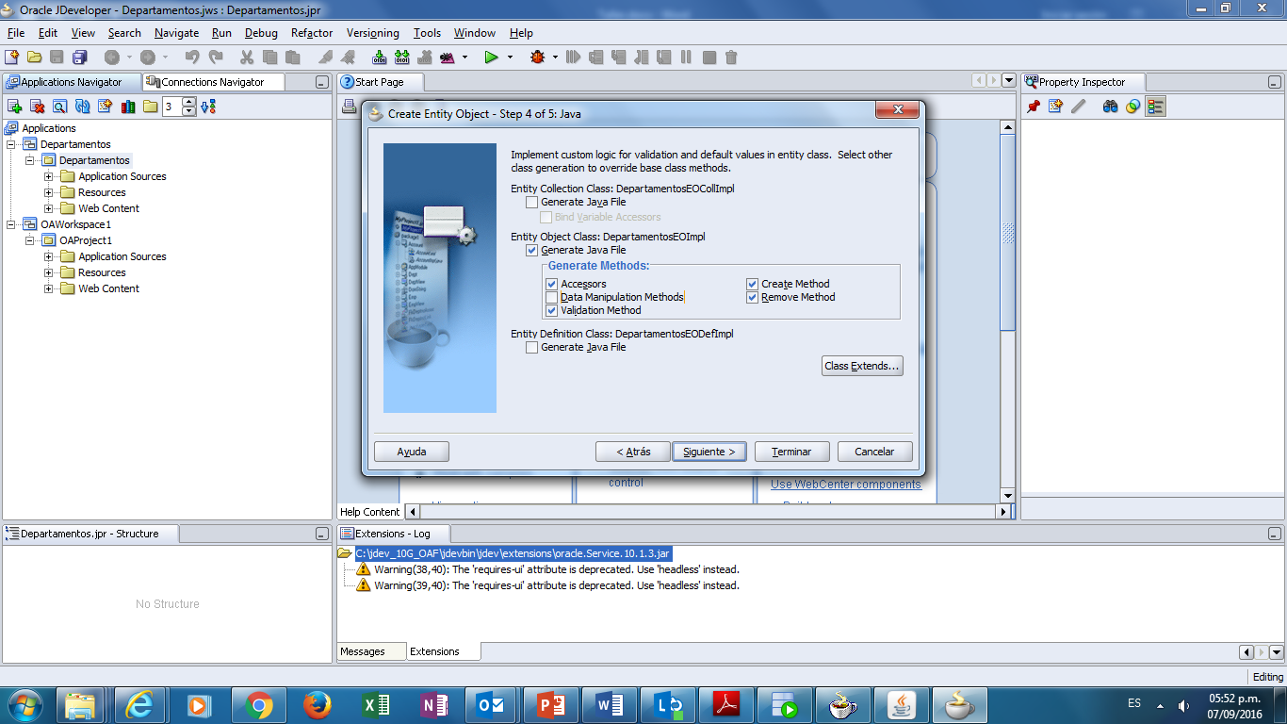
Task: Click the Terminar finish button
Action: click(x=791, y=452)
